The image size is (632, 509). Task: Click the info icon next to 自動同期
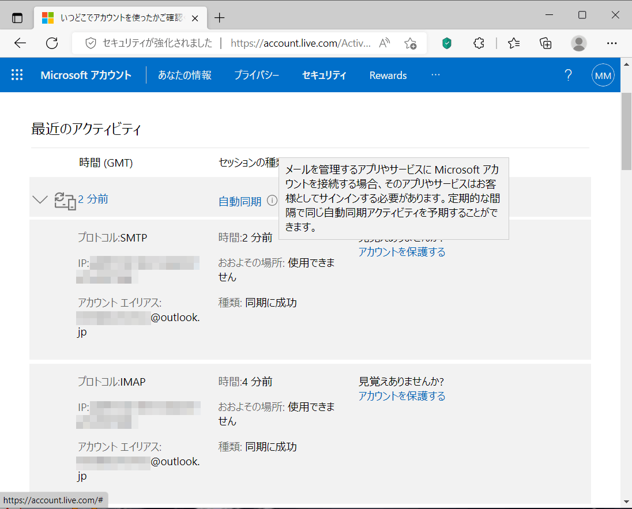tap(273, 200)
